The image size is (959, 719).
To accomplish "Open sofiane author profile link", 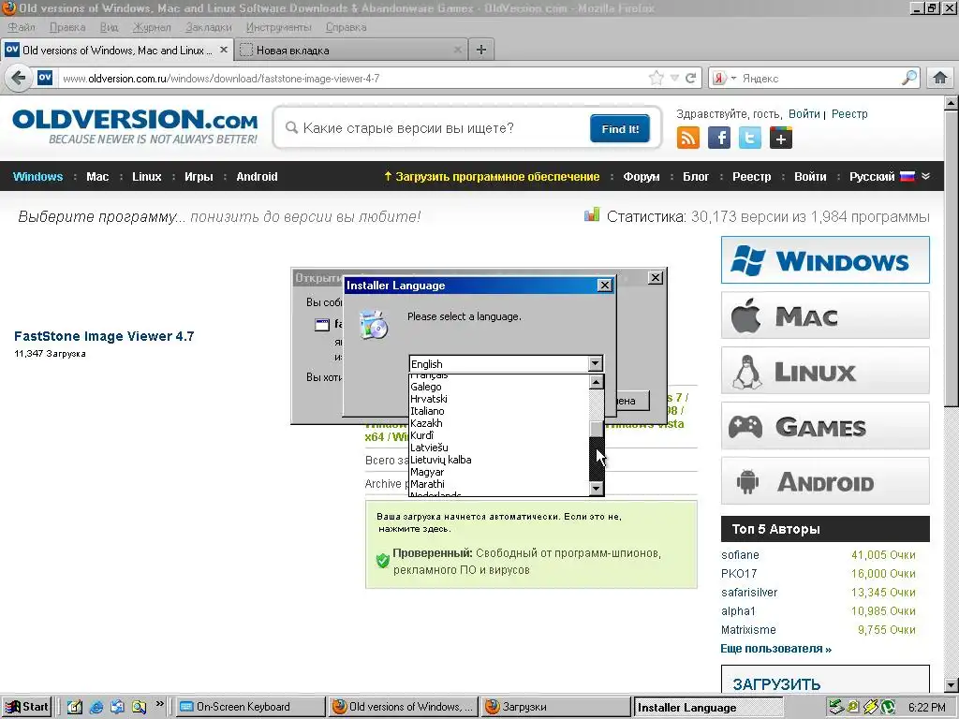I will [x=740, y=555].
